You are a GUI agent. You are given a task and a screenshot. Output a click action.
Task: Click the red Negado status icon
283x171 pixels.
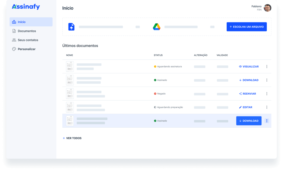pyautogui.click(x=155, y=94)
